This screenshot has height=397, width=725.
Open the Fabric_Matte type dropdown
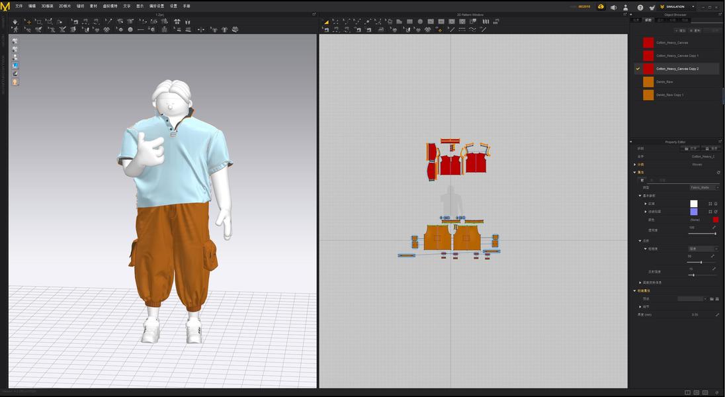(704, 187)
